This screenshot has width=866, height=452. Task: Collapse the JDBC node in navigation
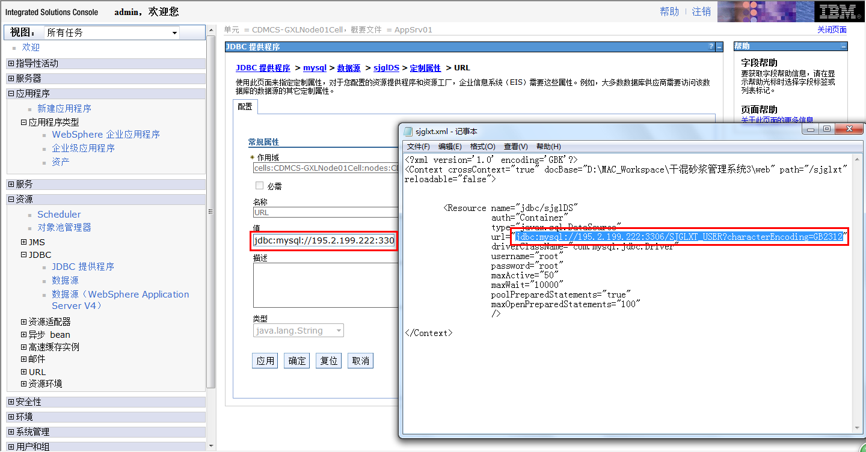24,255
